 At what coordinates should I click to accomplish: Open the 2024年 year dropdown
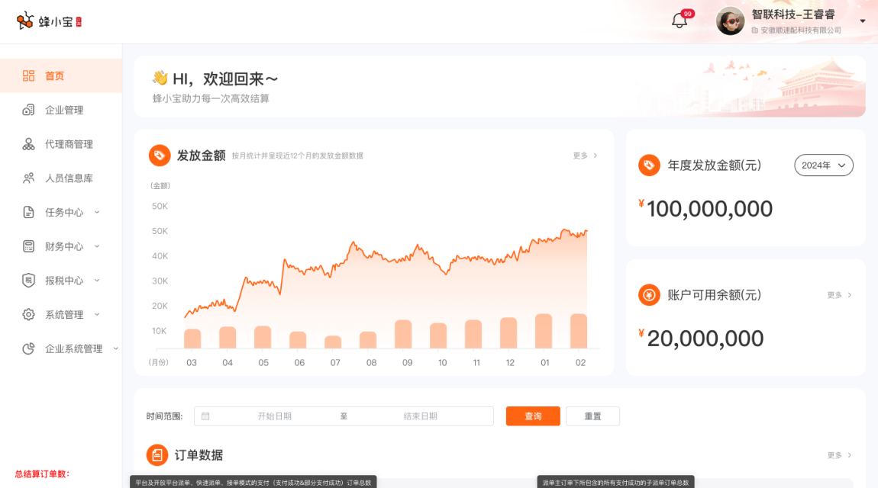[x=823, y=165]
